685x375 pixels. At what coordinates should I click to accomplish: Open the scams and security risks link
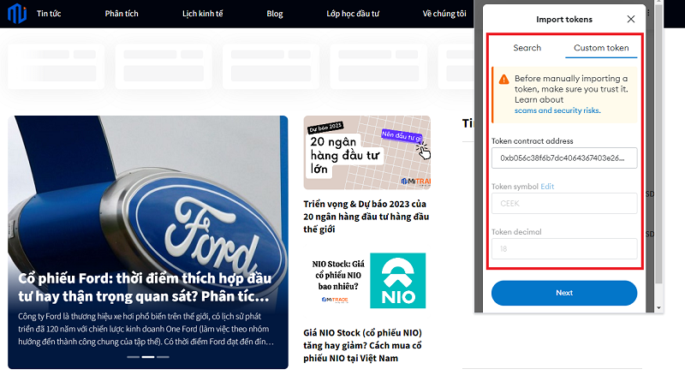coord(557,110)
